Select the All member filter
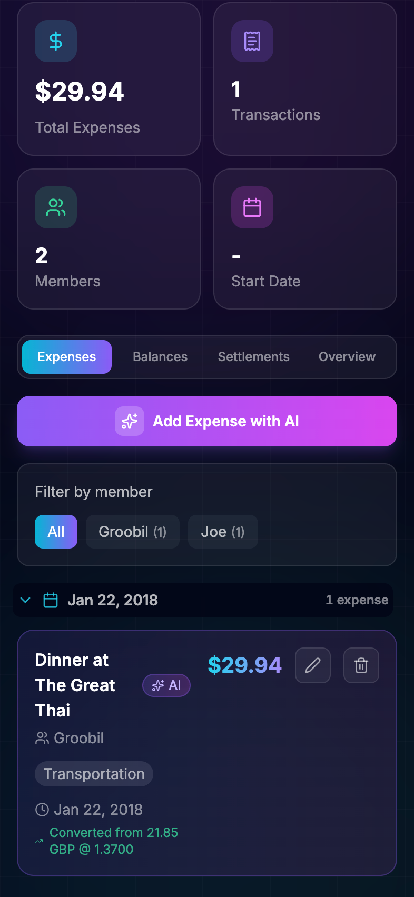 (x=56, y=532)
